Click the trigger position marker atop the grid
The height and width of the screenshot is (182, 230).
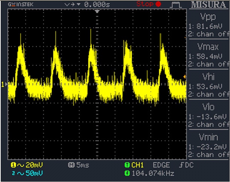click(x=97, y=11)
